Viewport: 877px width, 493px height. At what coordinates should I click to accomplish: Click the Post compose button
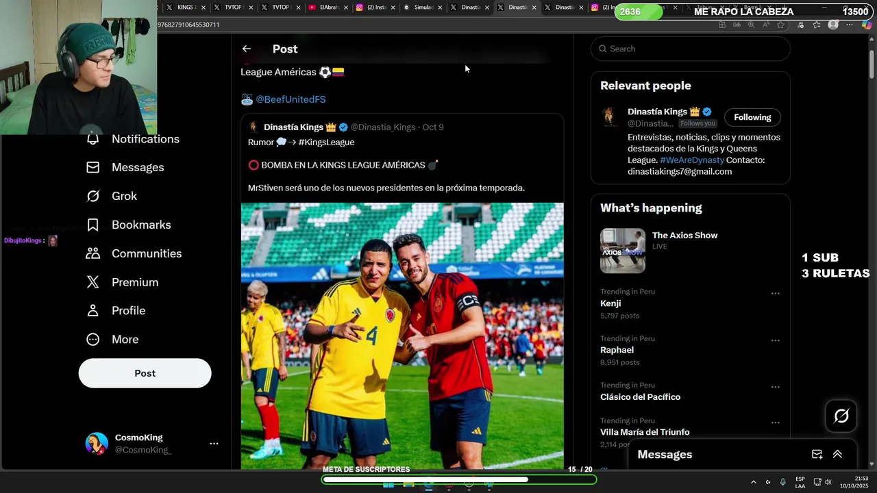(x=145, y=373)
